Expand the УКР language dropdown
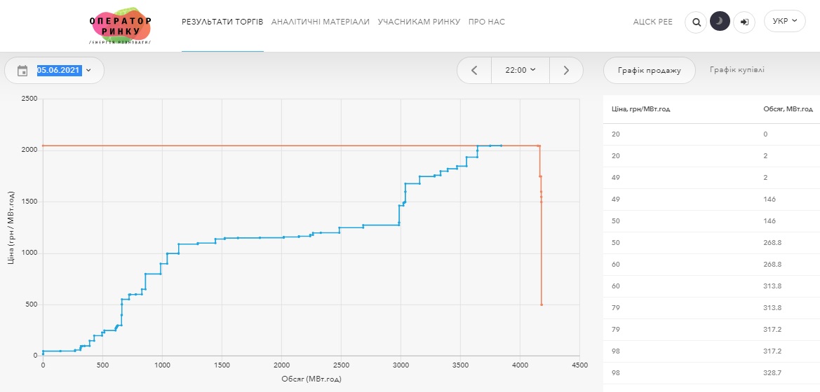Image resolution: width=820 pixels, height=392 pixels. point(784,21)
